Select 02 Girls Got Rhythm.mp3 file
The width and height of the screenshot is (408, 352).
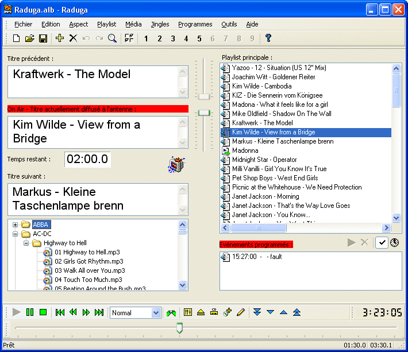(x=81, y=261)
